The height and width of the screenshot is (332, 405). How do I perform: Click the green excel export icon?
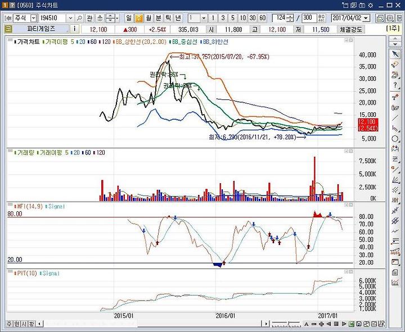pyautogui.click(x=351, y=324)
